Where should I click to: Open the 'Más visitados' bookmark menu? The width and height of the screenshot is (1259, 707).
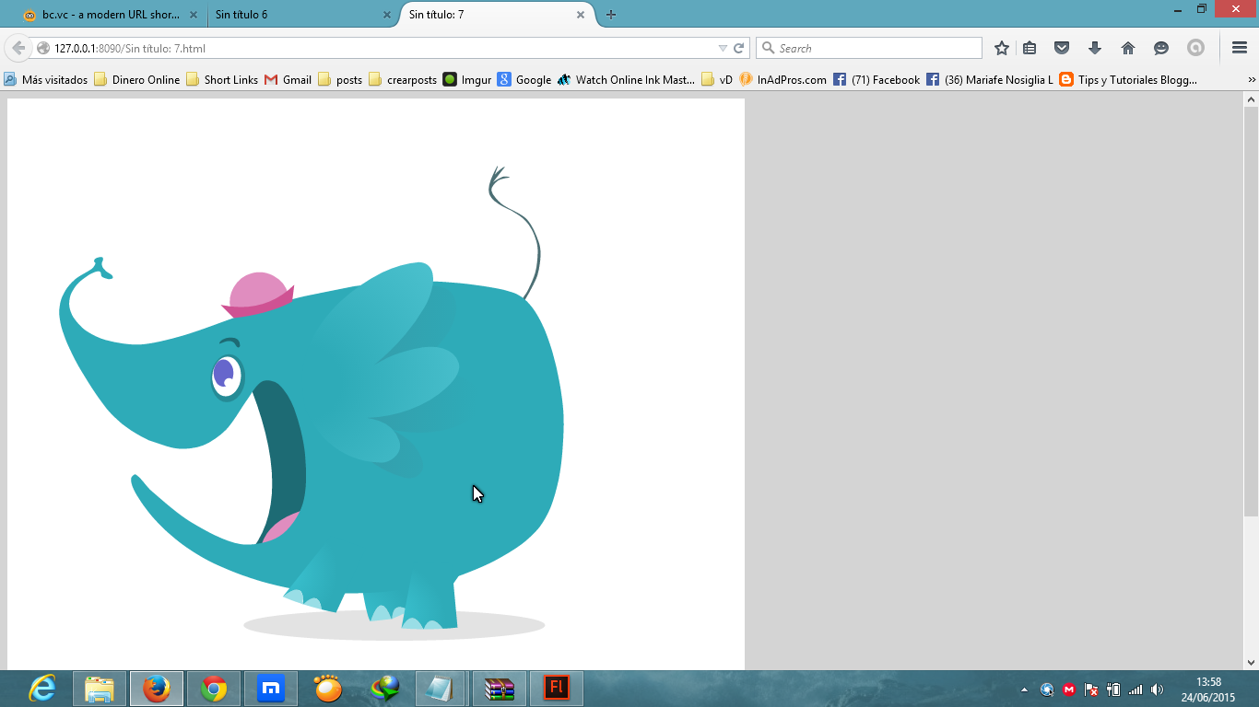point(46,80)
